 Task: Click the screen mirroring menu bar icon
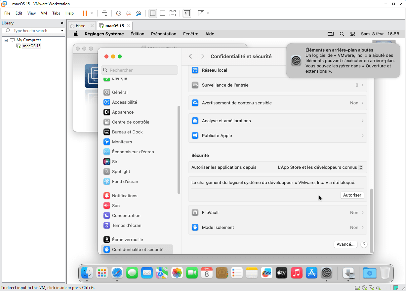(x=331, y=34)
